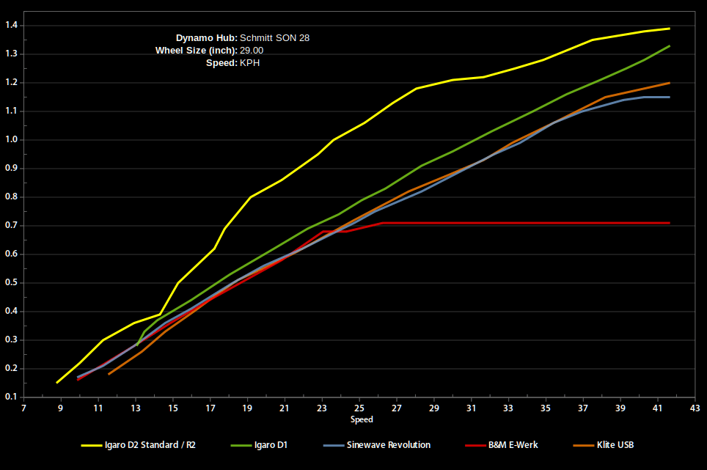Toggle the B&M E-Werk legend entry
707x470 pixels.
click(513, 445)
